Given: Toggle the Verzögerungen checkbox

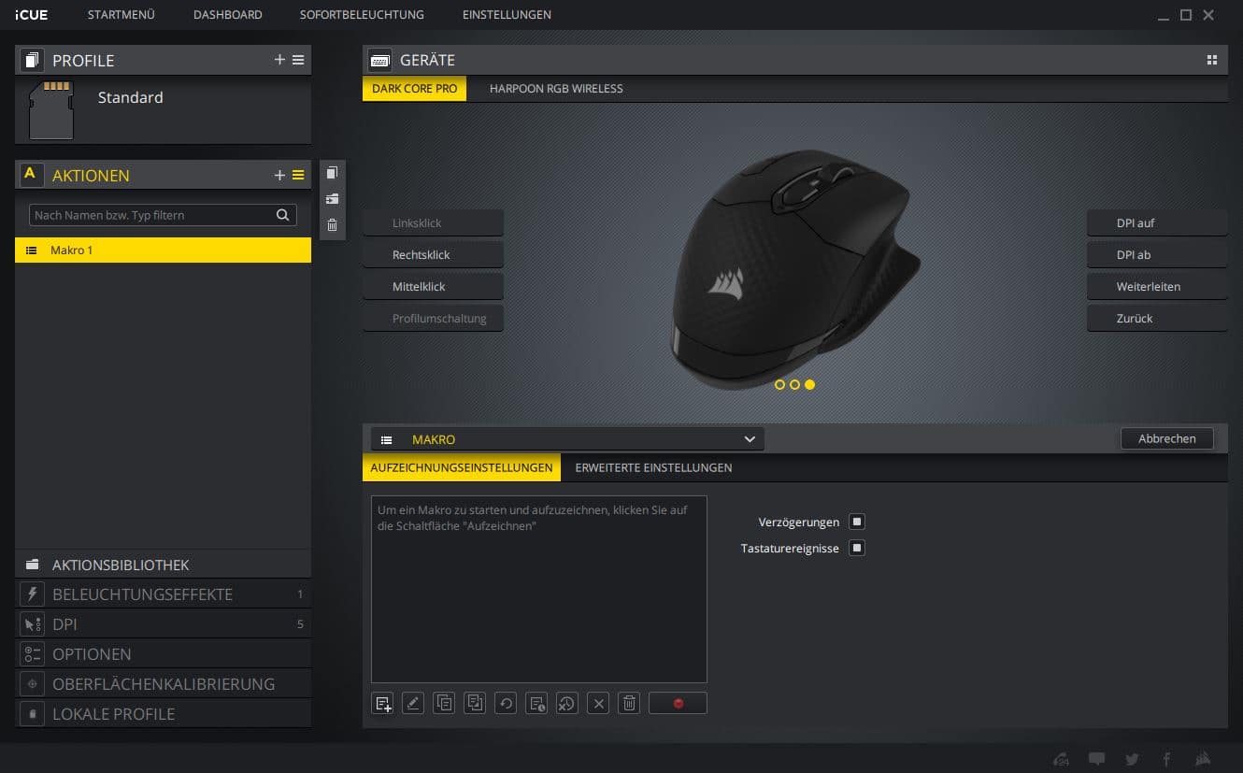Looking at the screenshot, I should pyautogui.click(x=857, y=522).
